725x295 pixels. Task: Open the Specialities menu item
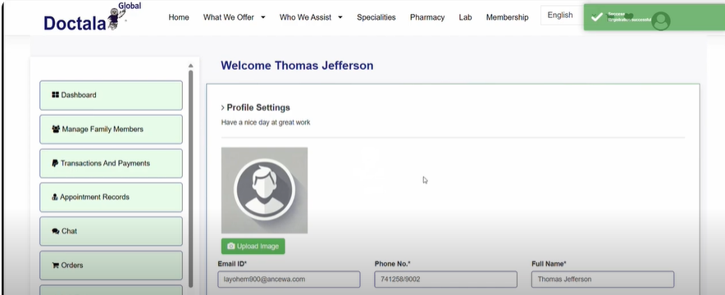[x=376, y=17]
